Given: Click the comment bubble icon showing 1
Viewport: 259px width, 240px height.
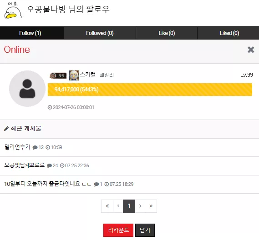Looking at the screenshot, I should (x=96, y=184).
